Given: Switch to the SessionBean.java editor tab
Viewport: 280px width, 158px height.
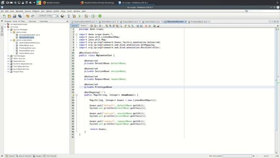Looking at the screenshot, I should (x=152, y=22).
